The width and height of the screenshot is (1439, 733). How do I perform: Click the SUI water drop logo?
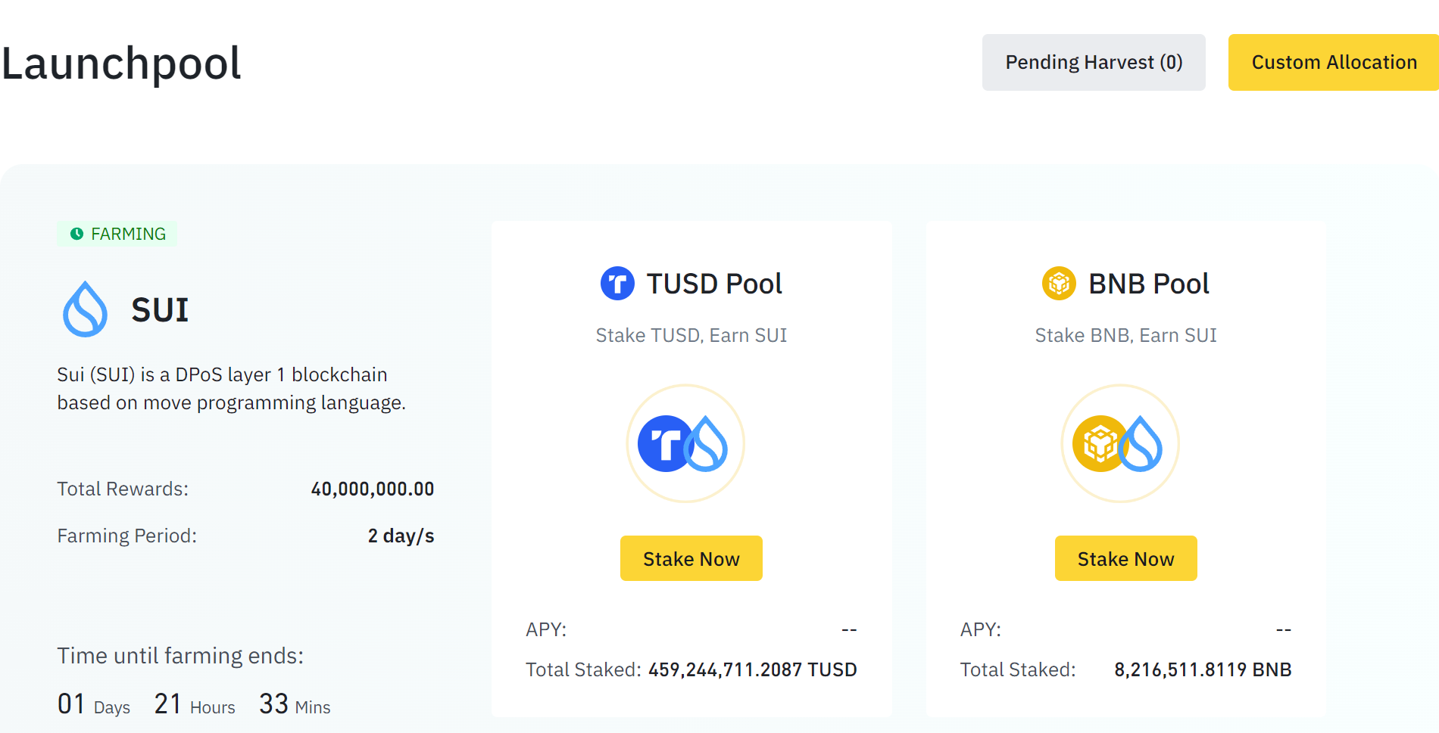coord(85,309)
